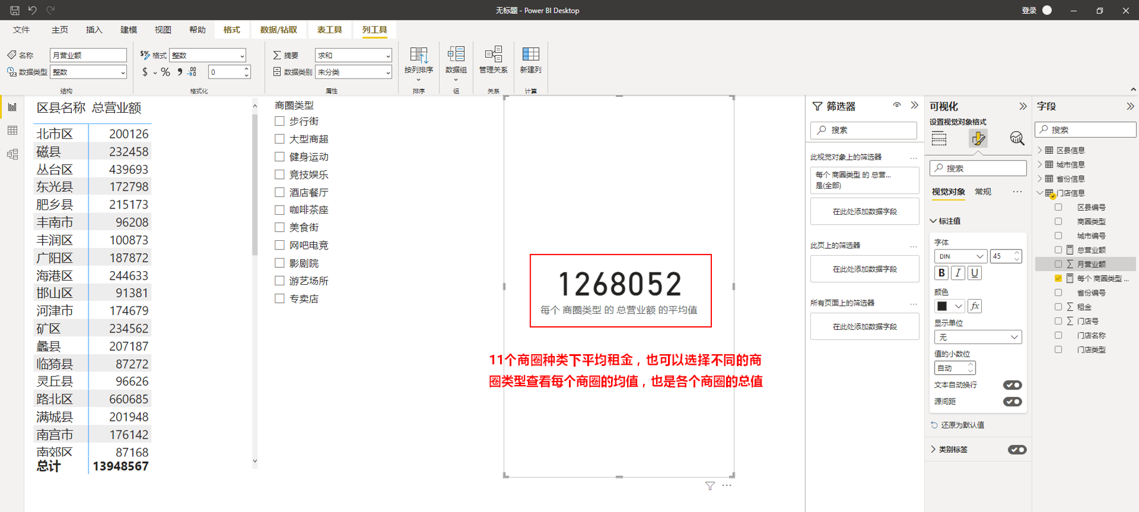Apply thousands separator format
The height and width of the screenshot is (512, 1139).
coord(180,72)
